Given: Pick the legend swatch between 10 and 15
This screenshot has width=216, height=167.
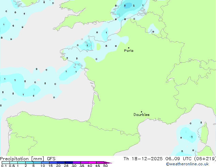Looking at the screenshot, I should tap(45, 163).
